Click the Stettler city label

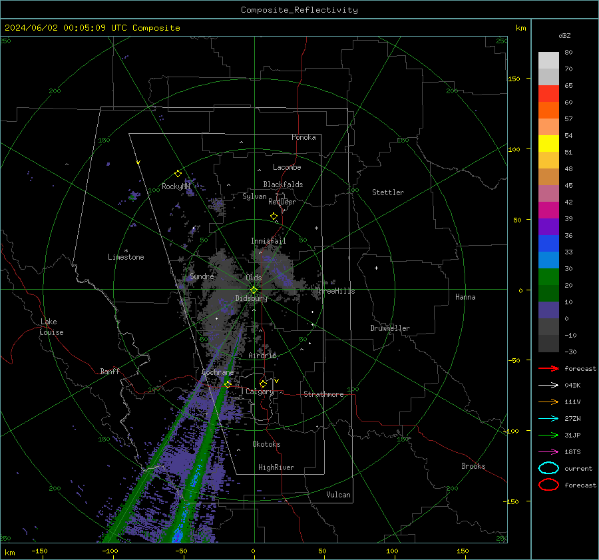pyautogui.click(x=388, y=192)
